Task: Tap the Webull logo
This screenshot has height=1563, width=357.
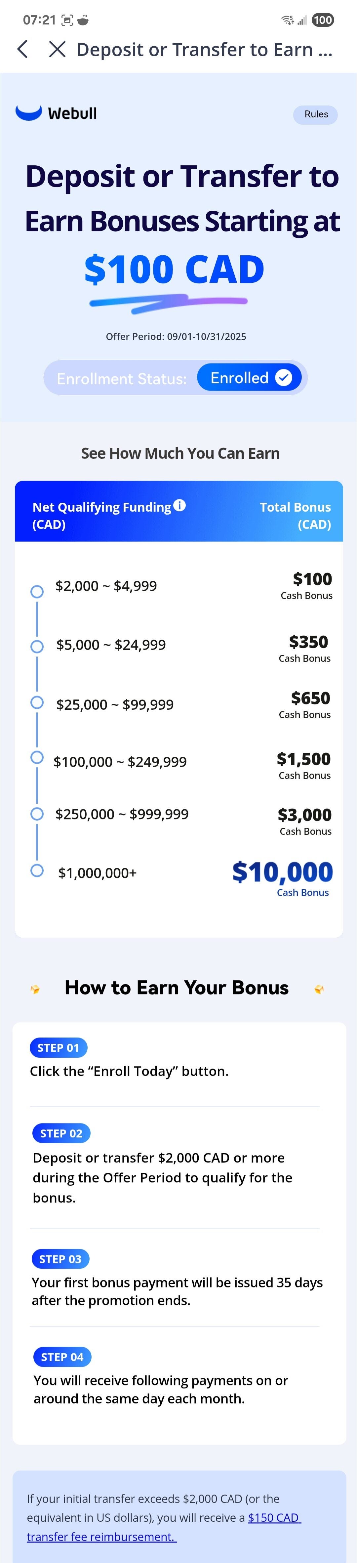Action: click(x=57, y=113)
